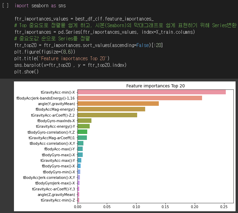Image resolution: width=238 pixels, height=213 pixels.
Task: Click the sns.barplot code line
Action: (x=70, y=65)
